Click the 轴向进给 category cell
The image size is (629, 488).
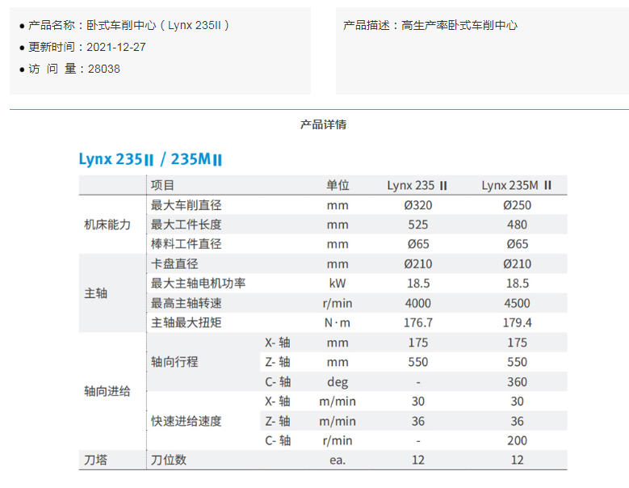click(x=107, y=391)
